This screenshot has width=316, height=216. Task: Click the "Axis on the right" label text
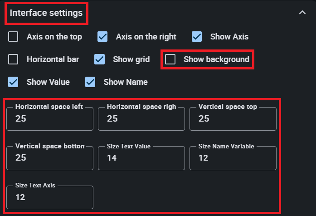tap(146, 37)
